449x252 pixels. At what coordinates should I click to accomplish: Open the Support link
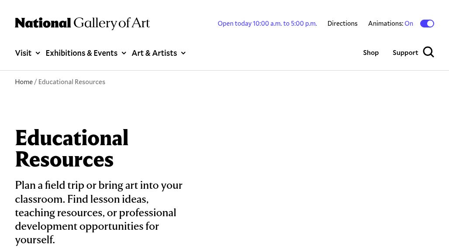(x=405, y=52)
